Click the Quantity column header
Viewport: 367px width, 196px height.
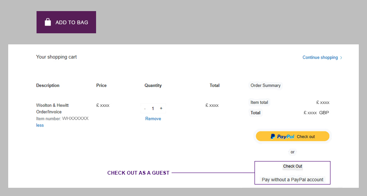(x=153, y=85)
